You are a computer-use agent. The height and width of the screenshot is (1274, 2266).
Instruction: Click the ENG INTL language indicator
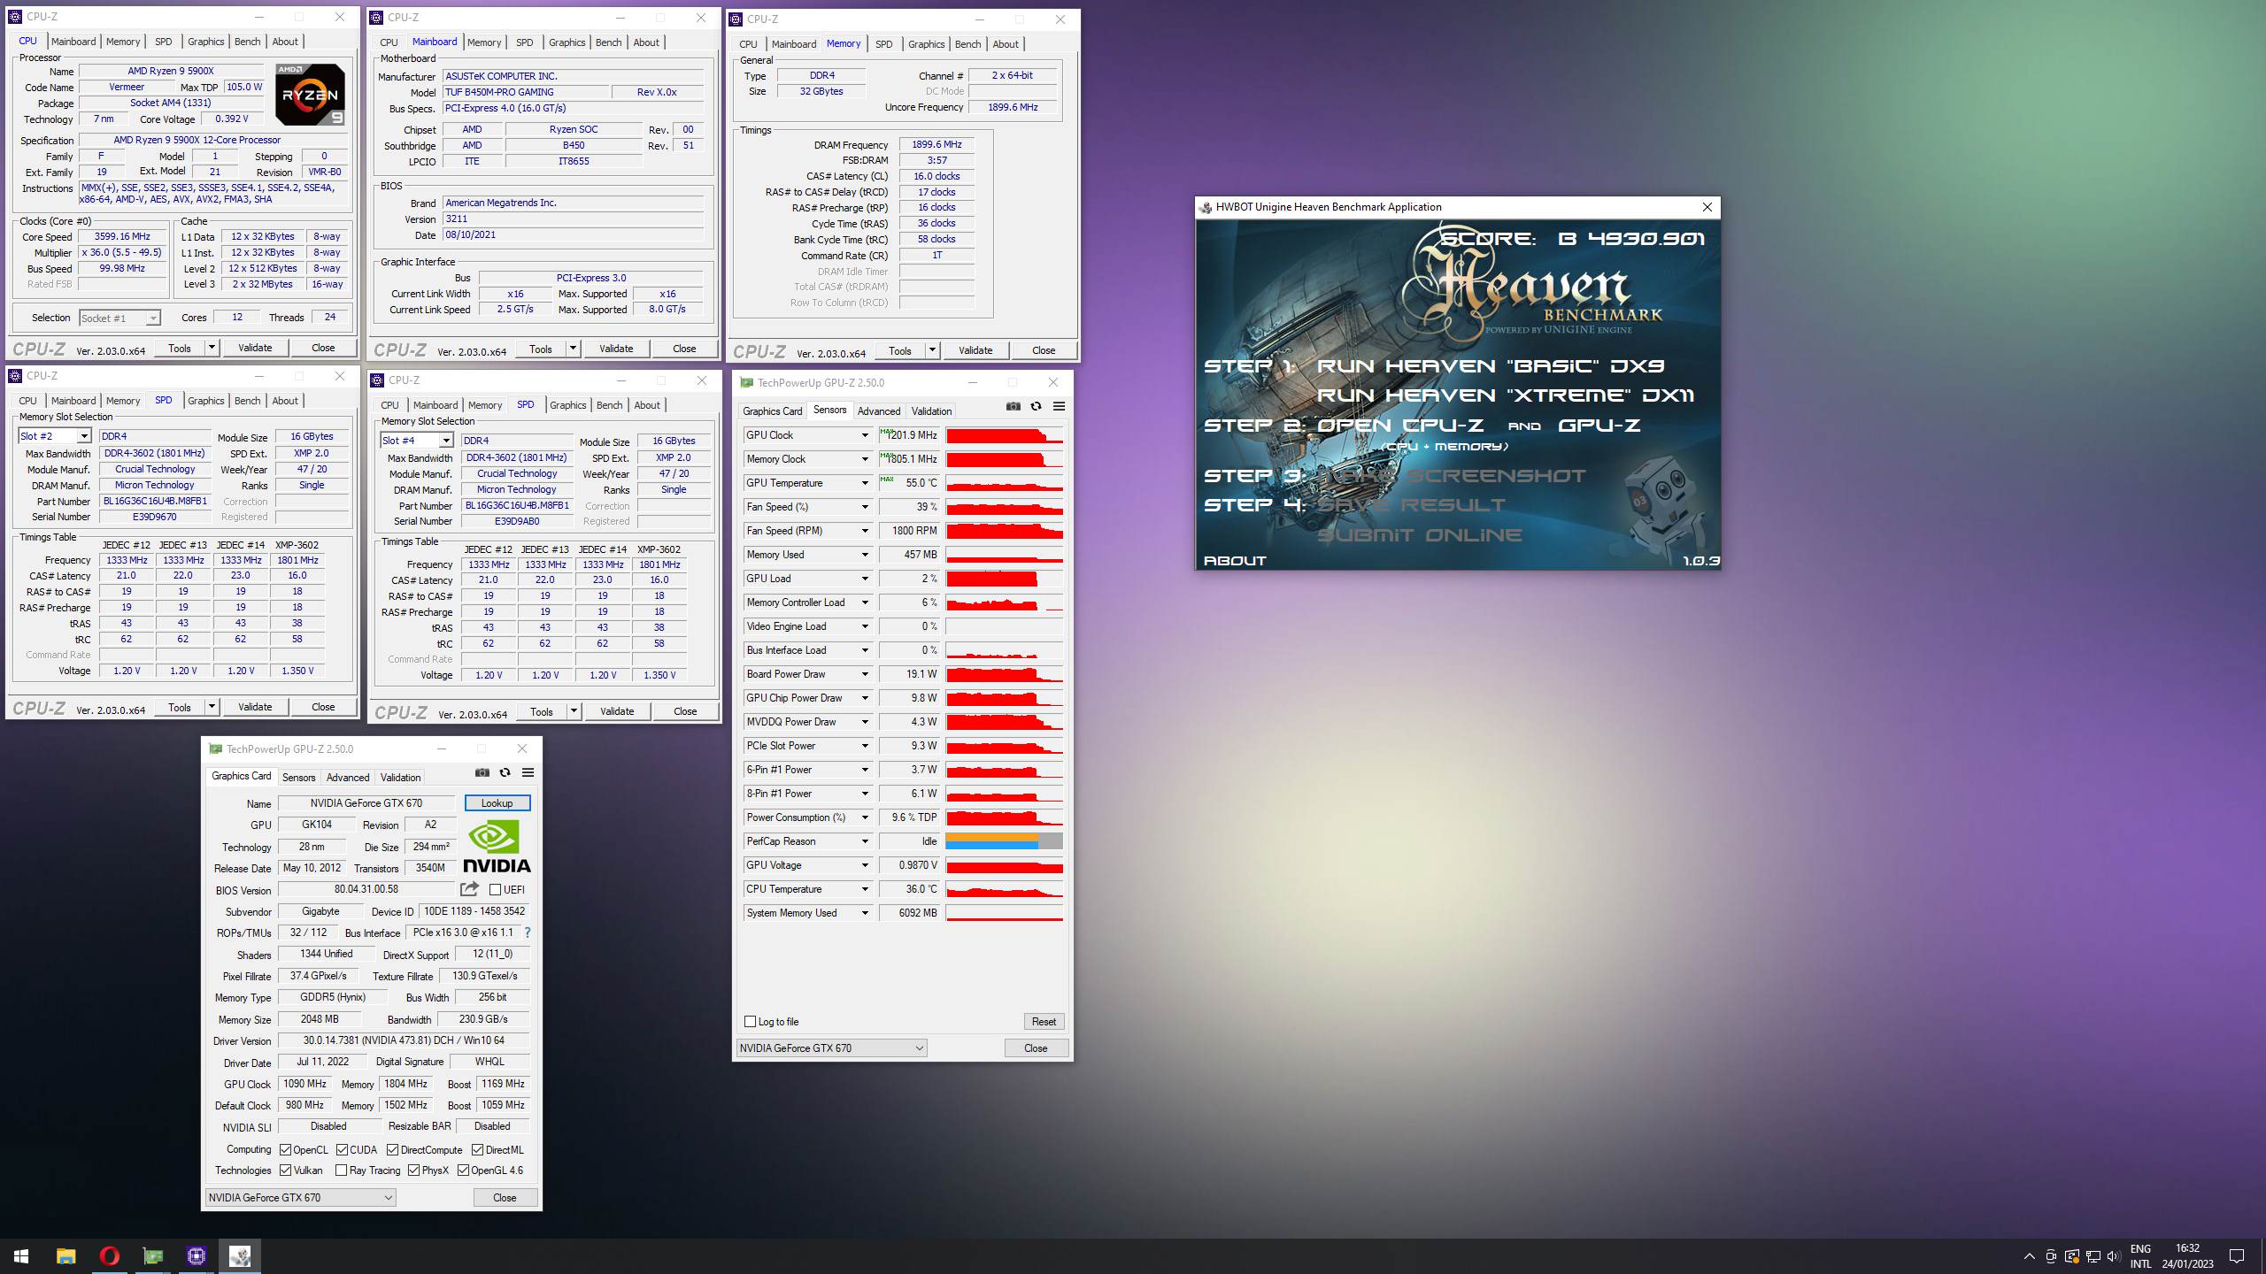2140,1256
